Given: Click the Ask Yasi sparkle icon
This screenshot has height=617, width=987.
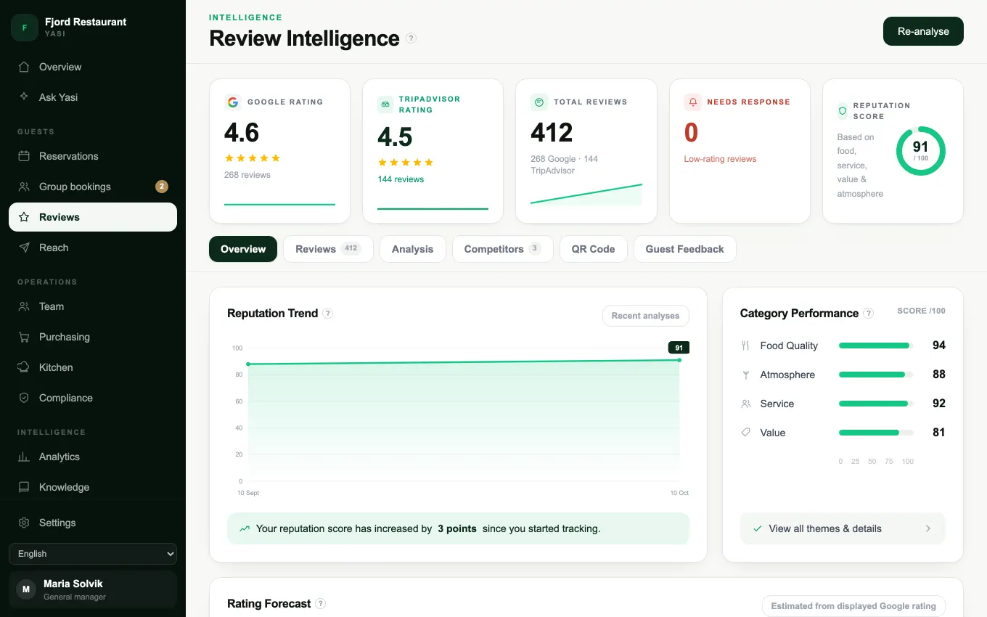Looking at the screenshot, I should pos(24,97).
